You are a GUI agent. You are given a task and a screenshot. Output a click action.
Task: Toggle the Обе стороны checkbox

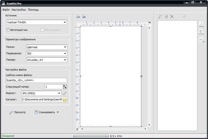(42, 30)
